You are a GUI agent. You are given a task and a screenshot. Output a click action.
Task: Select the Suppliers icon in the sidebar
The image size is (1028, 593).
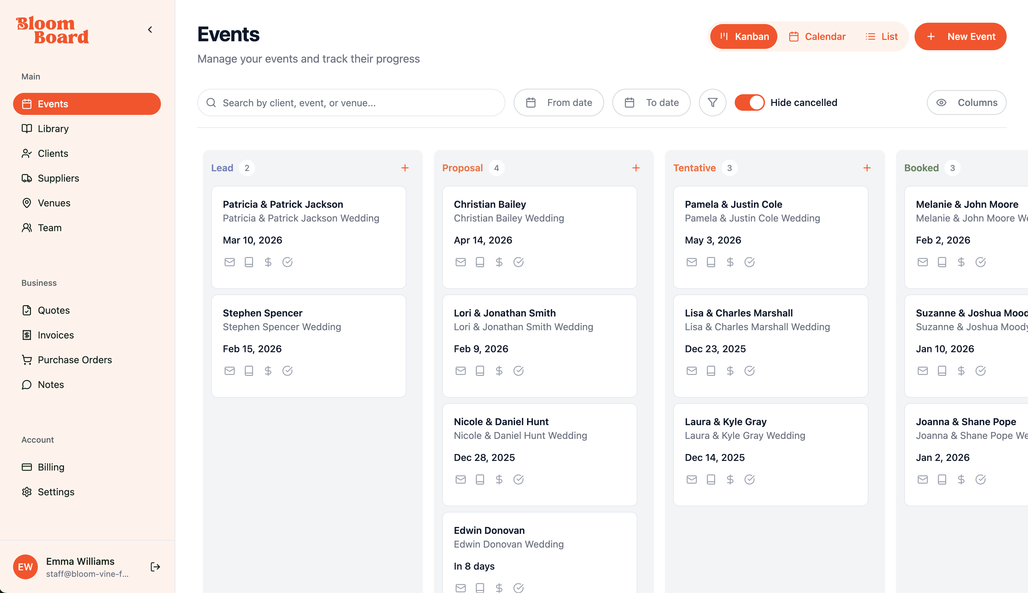pos(27,178)
